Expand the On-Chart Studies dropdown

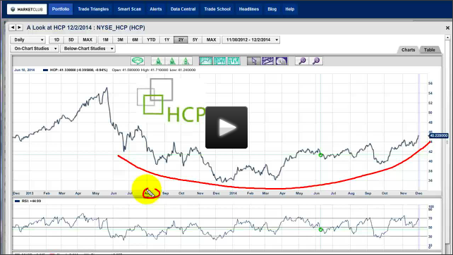point(35,49)
